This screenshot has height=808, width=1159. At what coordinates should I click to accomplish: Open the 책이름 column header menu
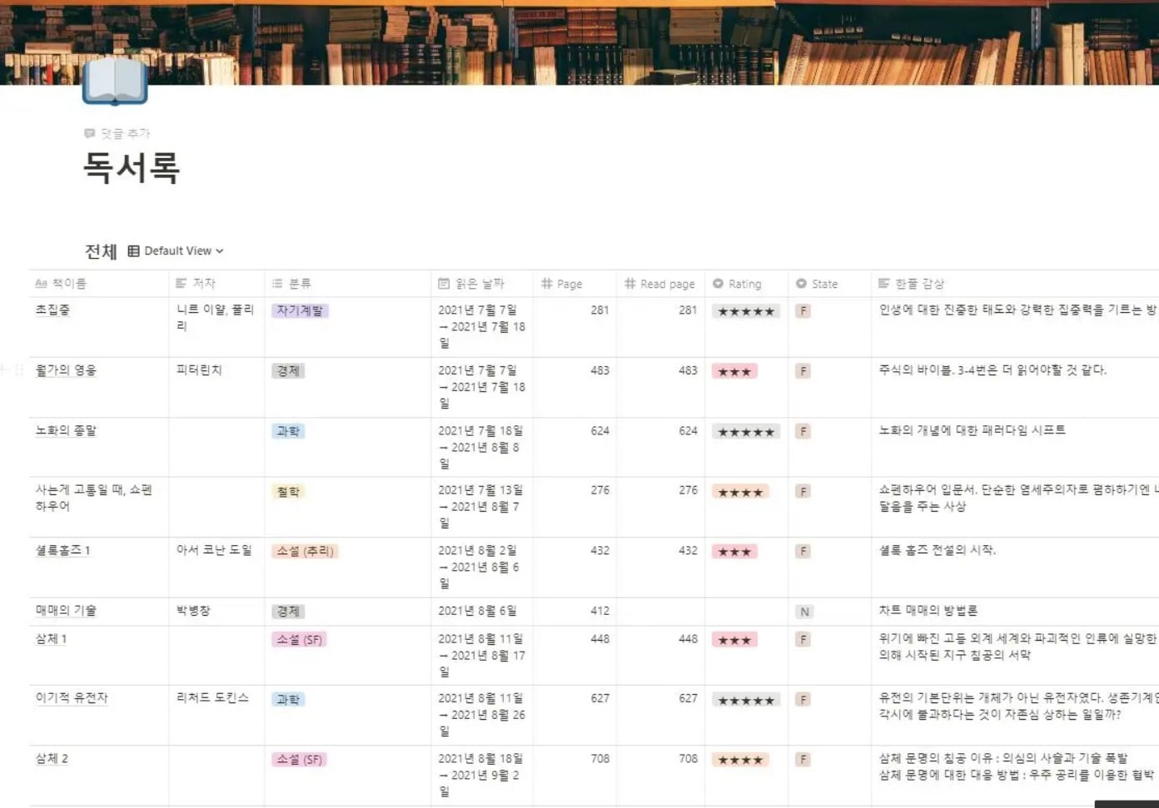[98, 284]
